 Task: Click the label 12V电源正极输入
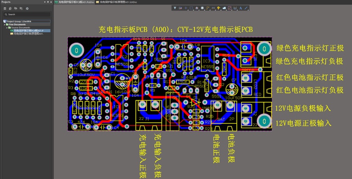click(x=304, y=123)
